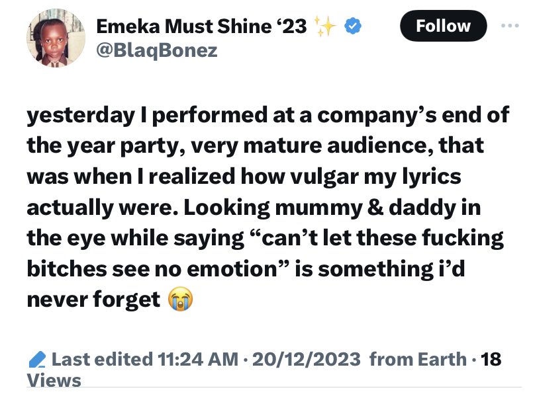Click the blue verified badge
Viewport: 533px width, 404px height.
pos(355,27)
